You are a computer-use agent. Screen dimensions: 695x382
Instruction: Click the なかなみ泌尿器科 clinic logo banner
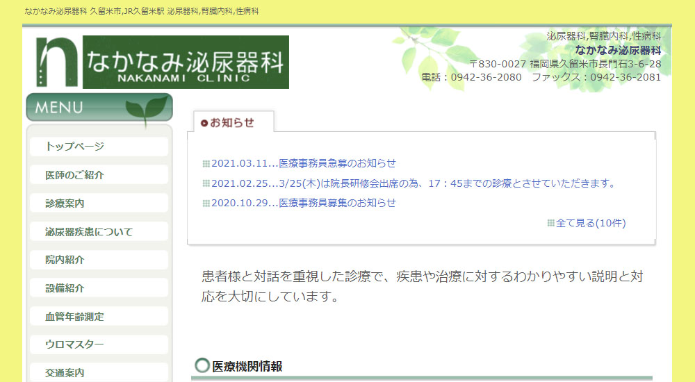coord(186,62)
